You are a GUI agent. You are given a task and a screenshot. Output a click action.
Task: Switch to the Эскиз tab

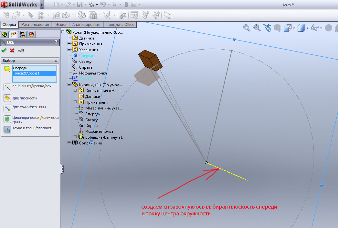pos(61,25)
